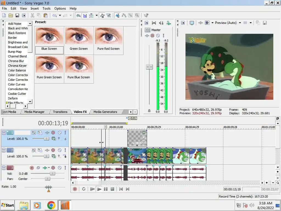Open the Windows Start menu
The width and height of the screenshot is (281, 211).
(x=7, y=205)
